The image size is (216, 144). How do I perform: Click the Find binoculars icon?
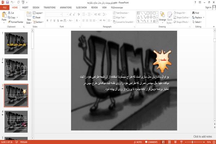pos(193,13)
